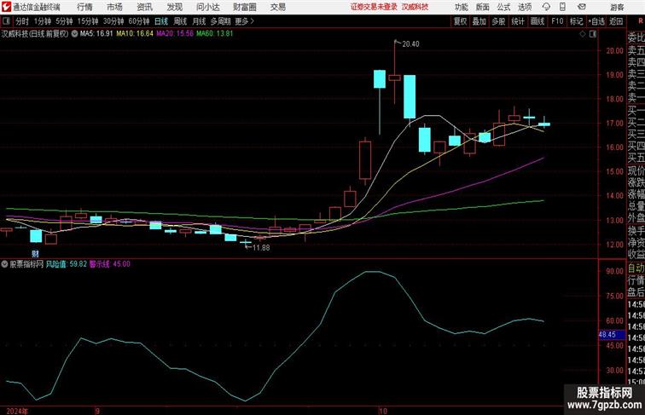Click the 返回 back button
645x415 pixels.
tap(616, 21)
